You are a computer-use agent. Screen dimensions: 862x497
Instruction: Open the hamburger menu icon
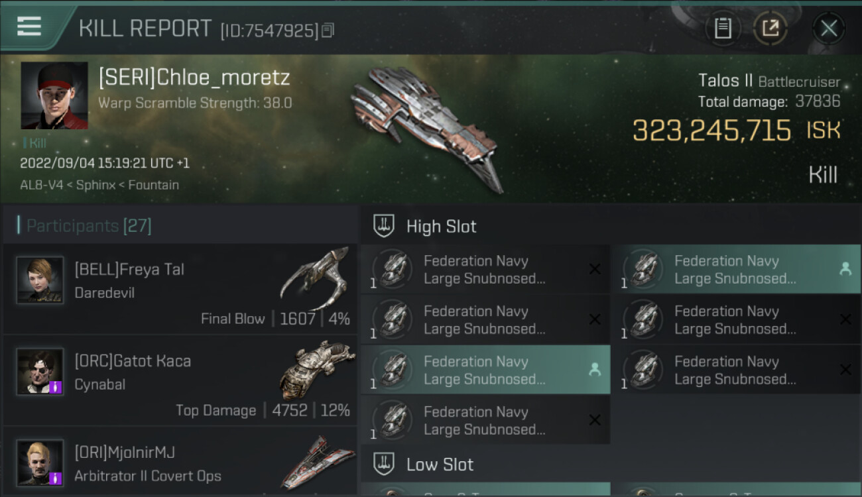pos(29,27)
